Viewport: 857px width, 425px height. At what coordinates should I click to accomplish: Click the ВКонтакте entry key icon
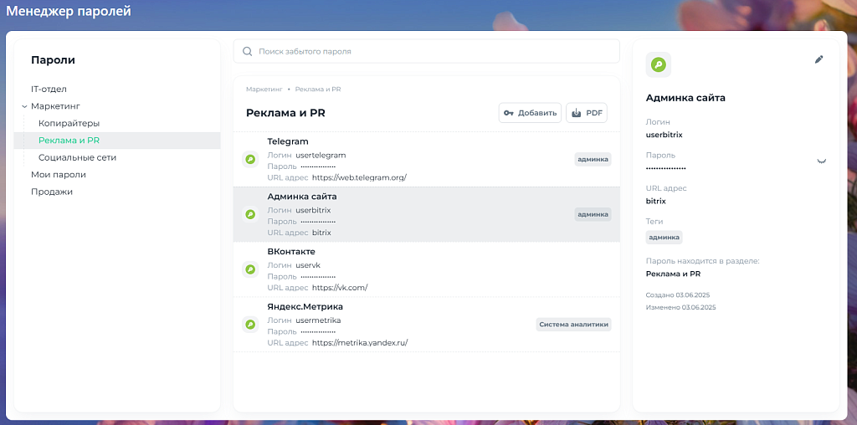[x=249, y=269]
